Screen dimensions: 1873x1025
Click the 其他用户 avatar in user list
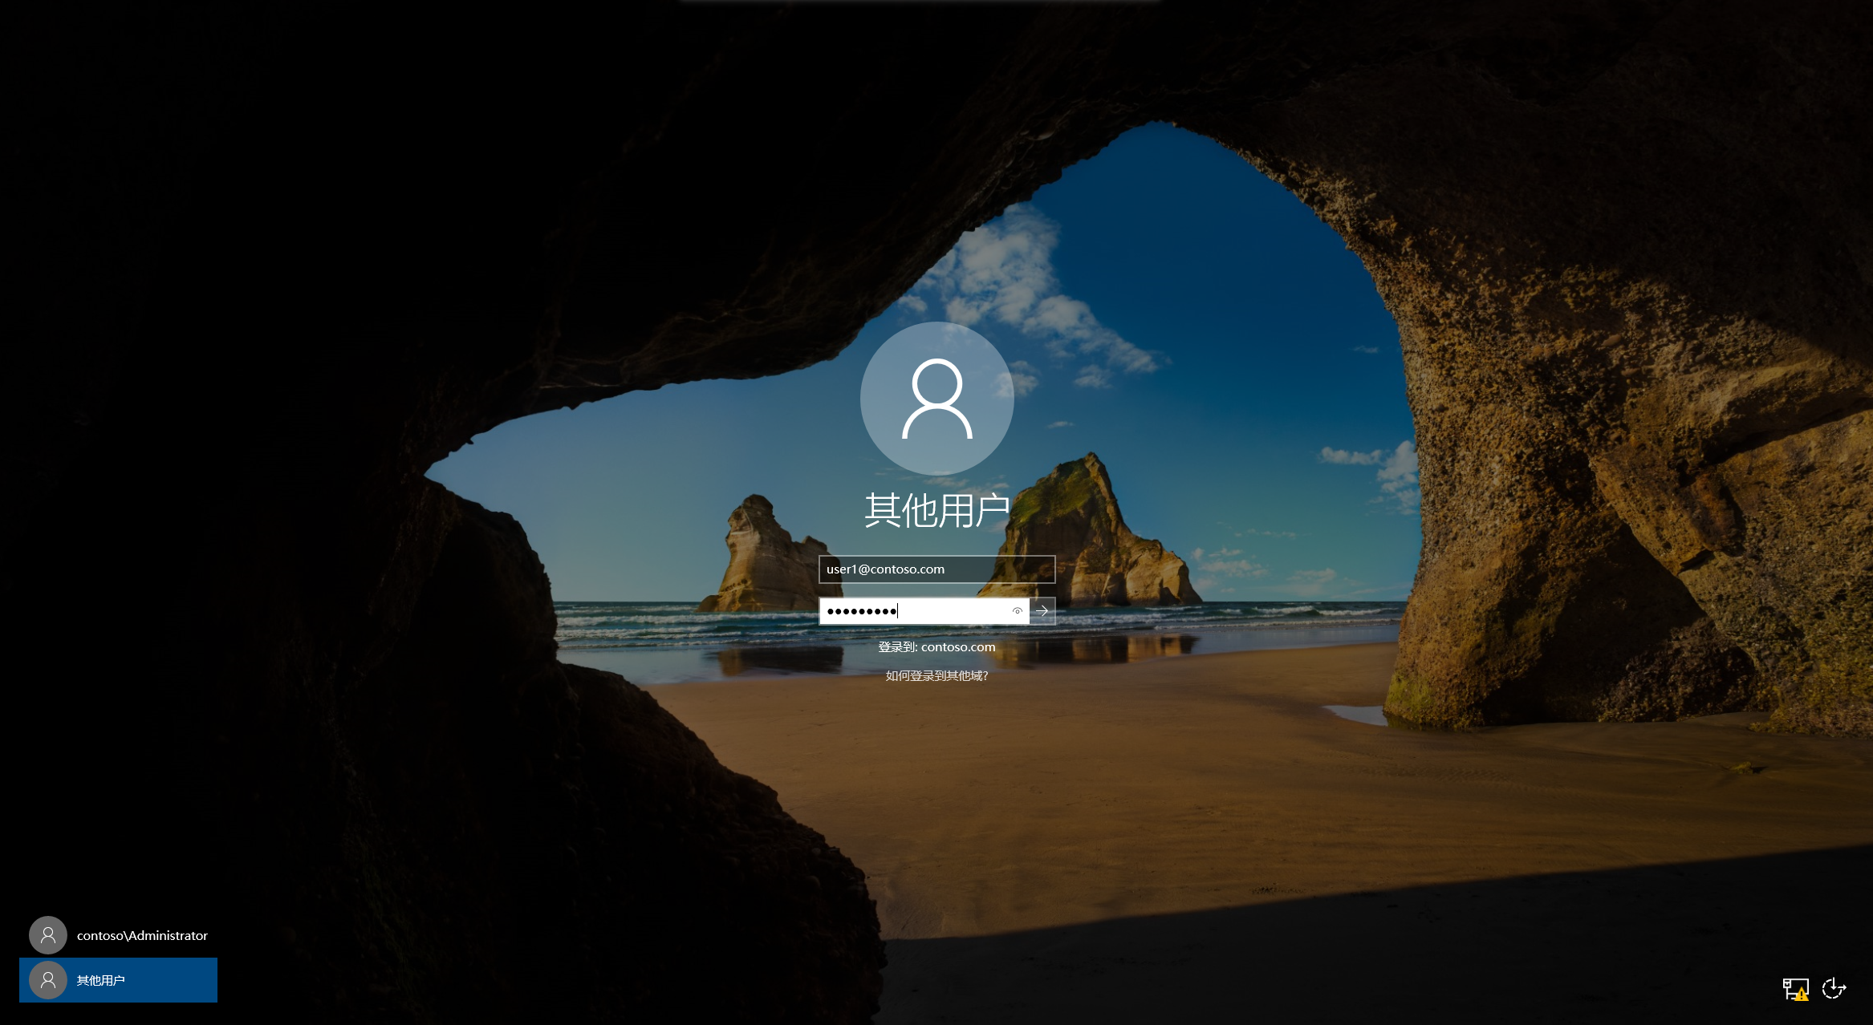point(48,980)
